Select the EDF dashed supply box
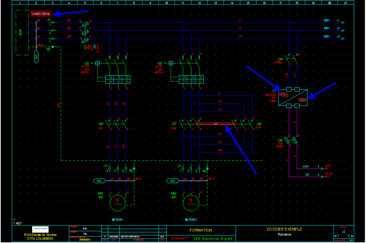Image resolution: width=366 pixels, height=243 pixels. tap(23, 33)
